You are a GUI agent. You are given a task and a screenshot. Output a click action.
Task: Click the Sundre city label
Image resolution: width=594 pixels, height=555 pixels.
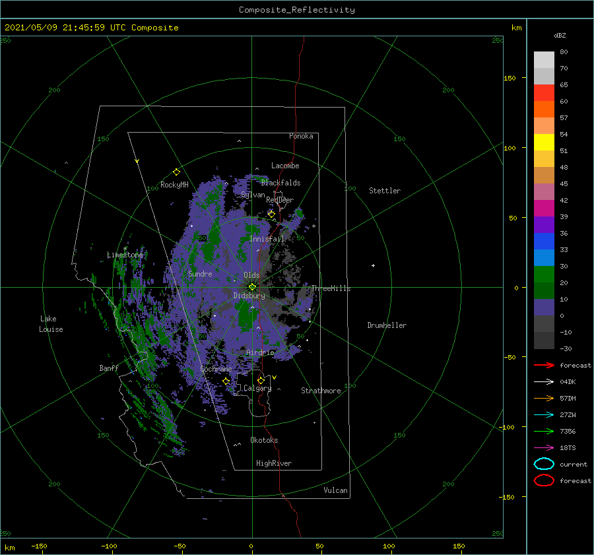click(200, 273)
